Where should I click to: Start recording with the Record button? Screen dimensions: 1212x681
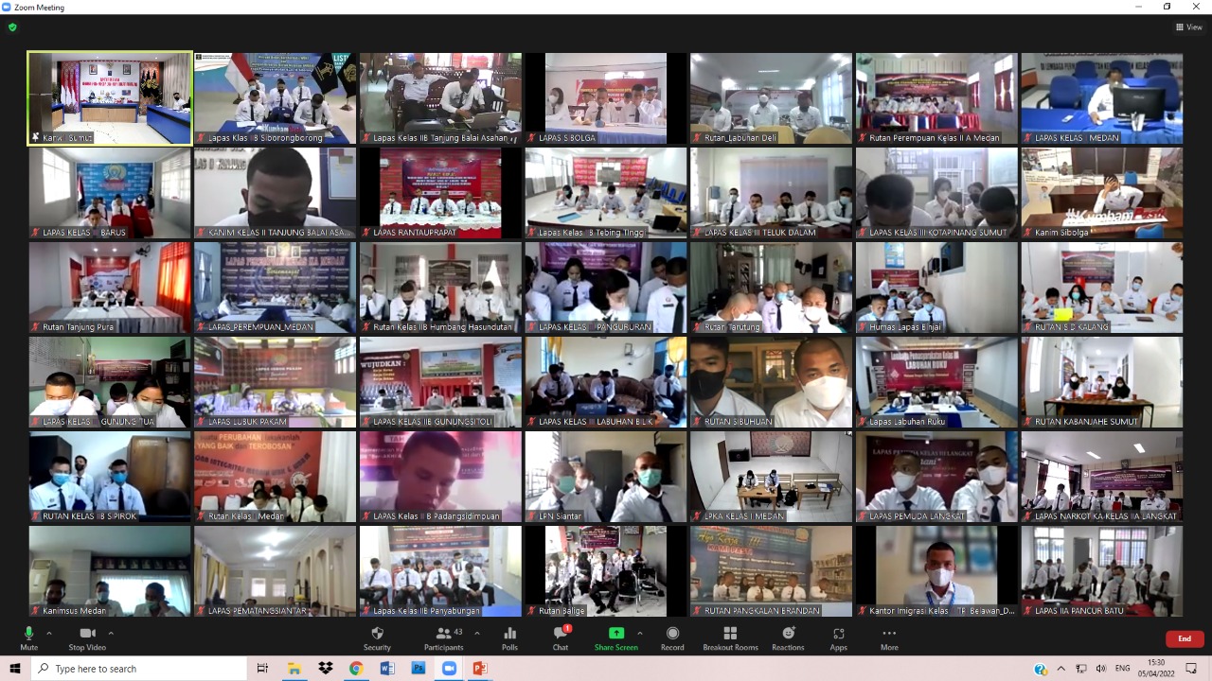(x=672, y=637)
